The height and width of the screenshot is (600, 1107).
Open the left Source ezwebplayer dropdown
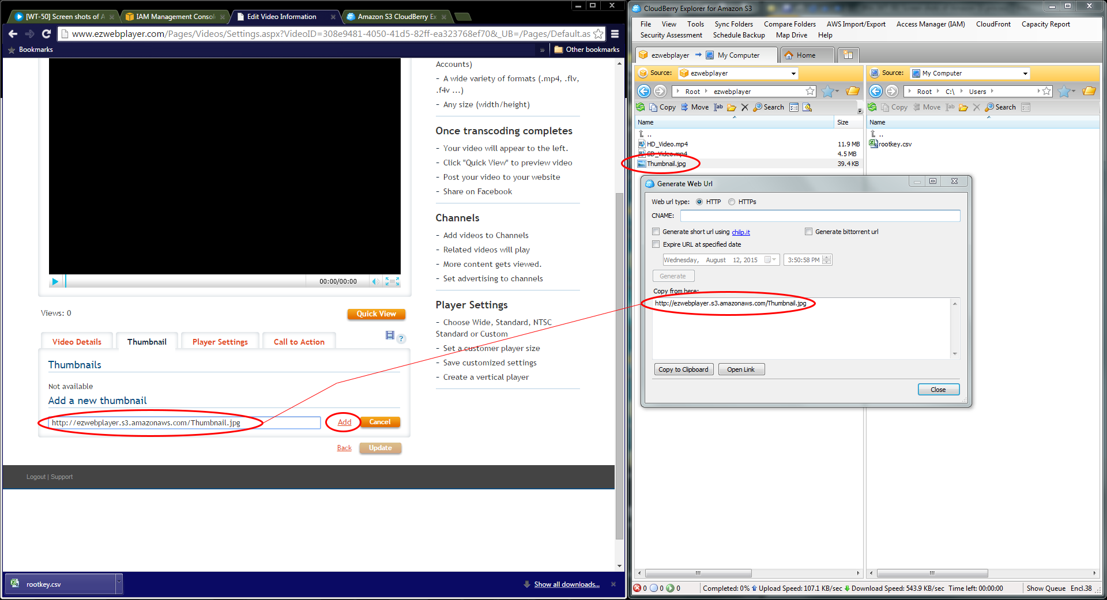point(793,73)
